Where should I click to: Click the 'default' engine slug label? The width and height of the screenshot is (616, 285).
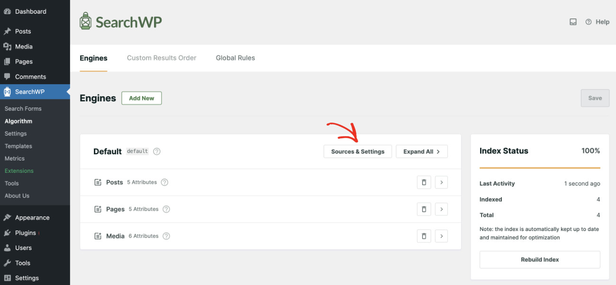[x=137, y=151]
